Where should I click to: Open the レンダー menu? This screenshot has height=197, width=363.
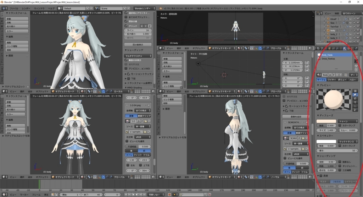(26, 9)
